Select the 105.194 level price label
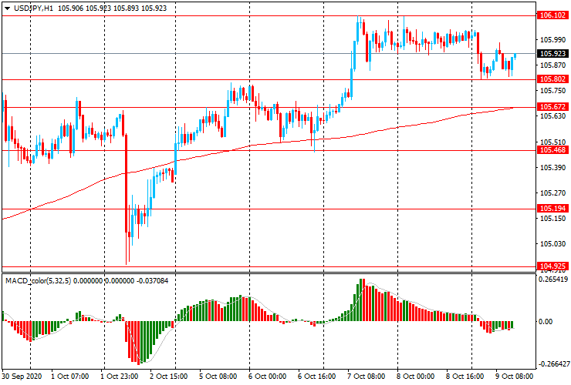The image size is (571, 385). [x=552, y=208]
